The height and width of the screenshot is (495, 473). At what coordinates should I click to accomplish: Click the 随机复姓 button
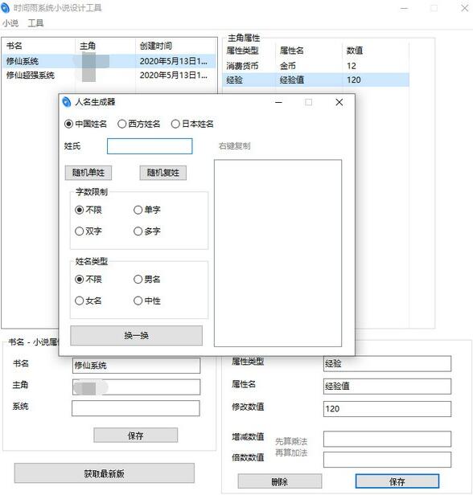pyautogui.click(x=163, y=173)
